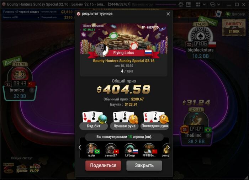Click the Закрыть button
249x180 pixels.
click(x=144, y=165)
